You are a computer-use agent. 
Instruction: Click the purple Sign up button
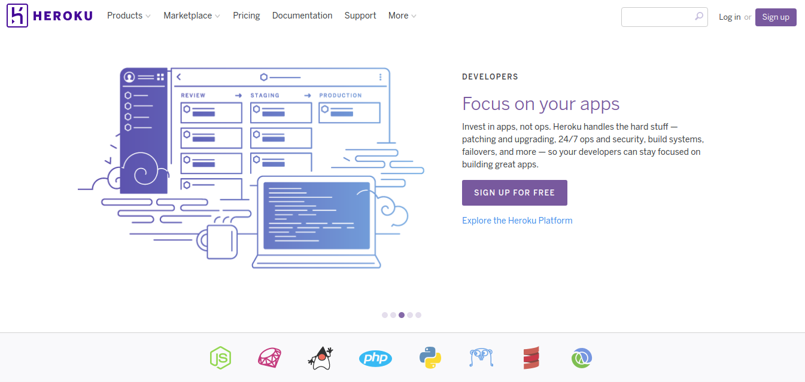tap(776, 17)
